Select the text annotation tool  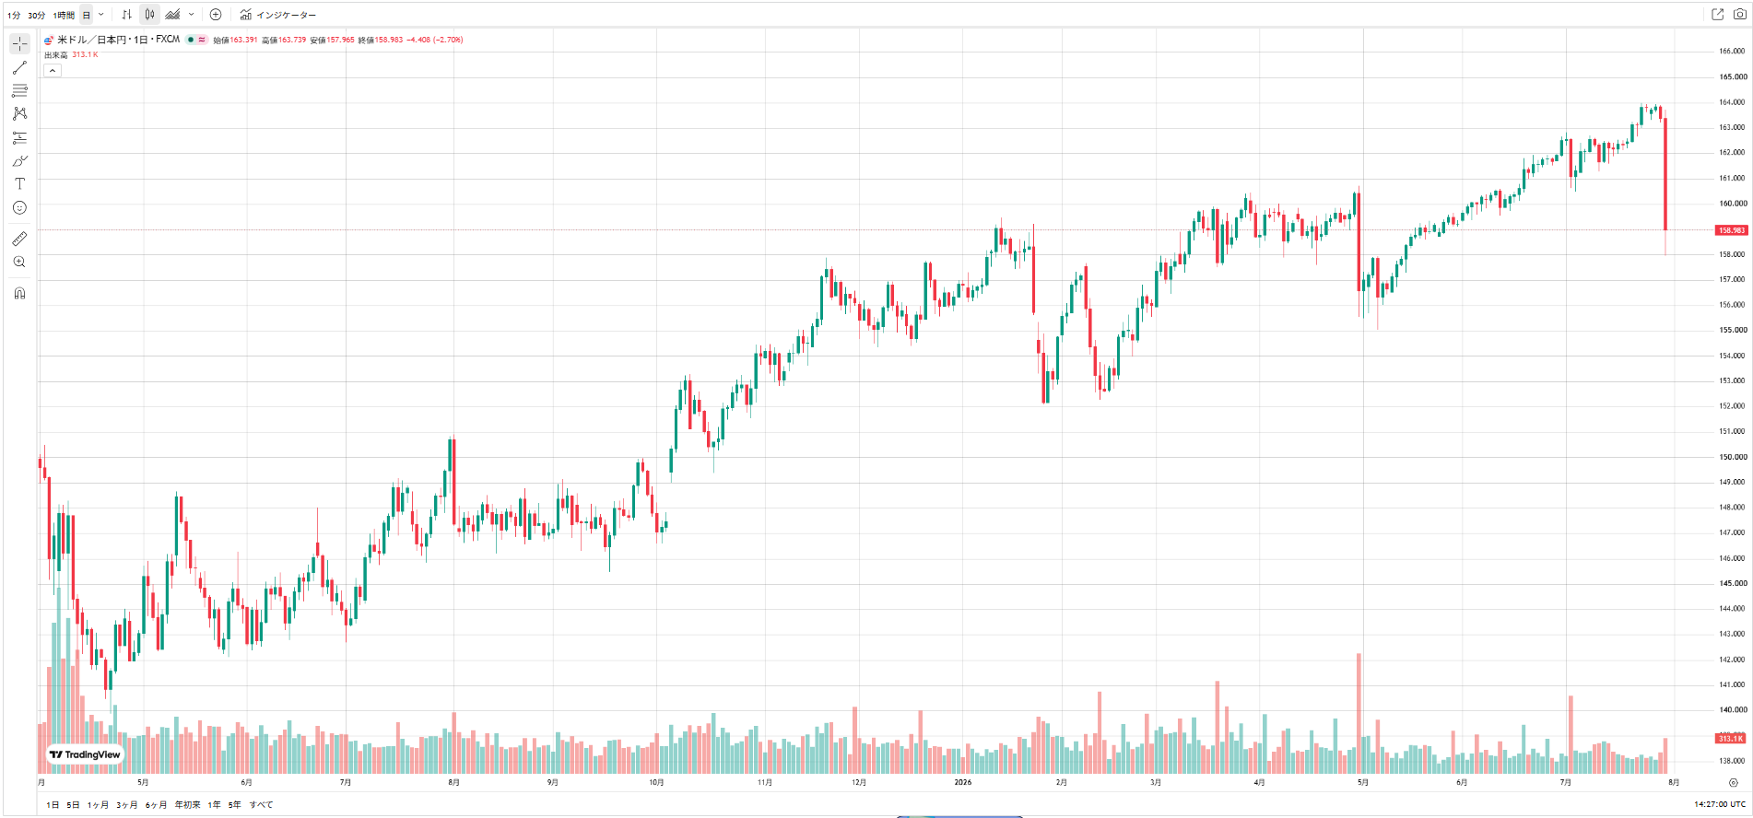[19, 184]
